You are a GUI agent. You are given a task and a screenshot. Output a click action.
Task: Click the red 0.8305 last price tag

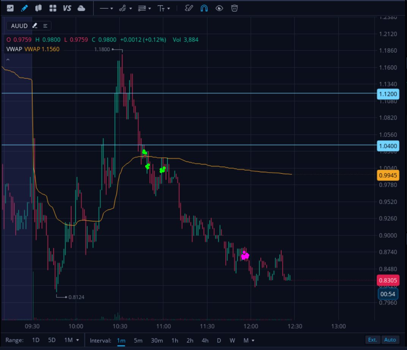[388, 280]
